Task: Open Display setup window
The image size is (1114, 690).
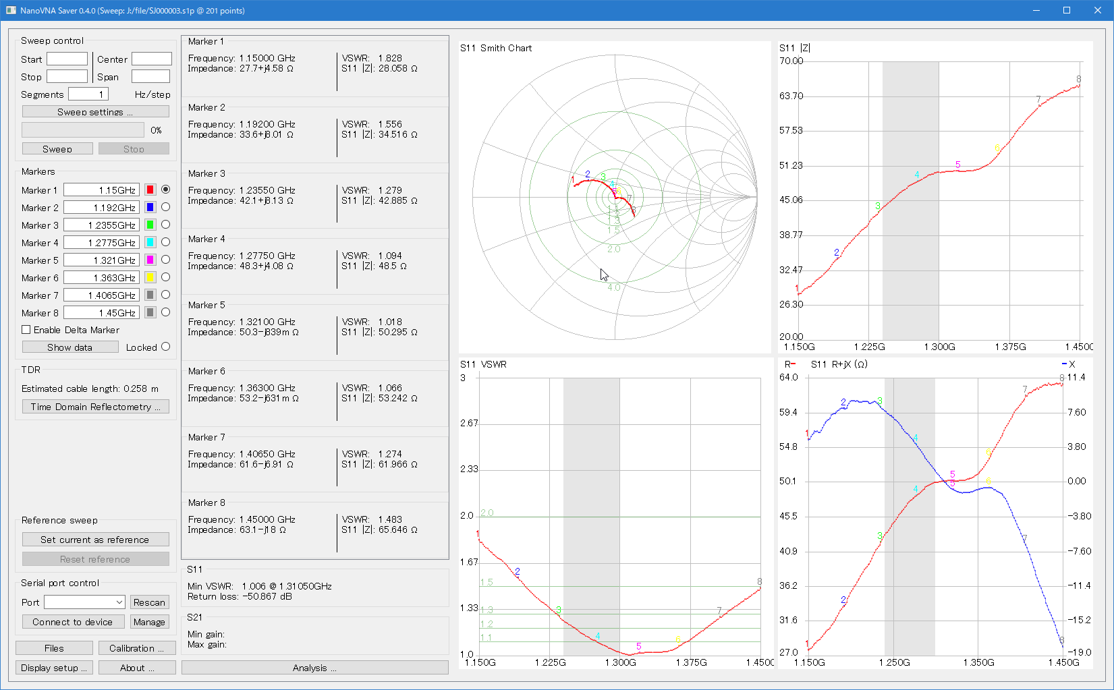Action: pos(54,667)
